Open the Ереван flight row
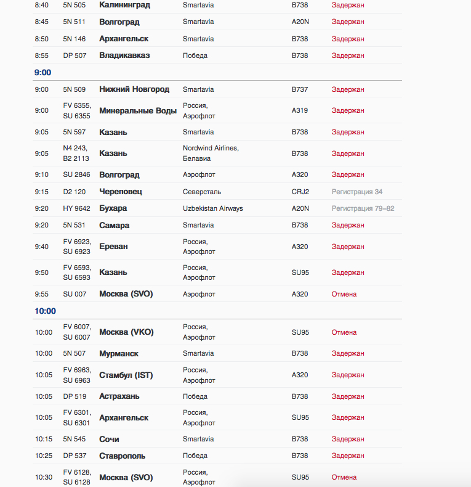 tap(113, 247)
